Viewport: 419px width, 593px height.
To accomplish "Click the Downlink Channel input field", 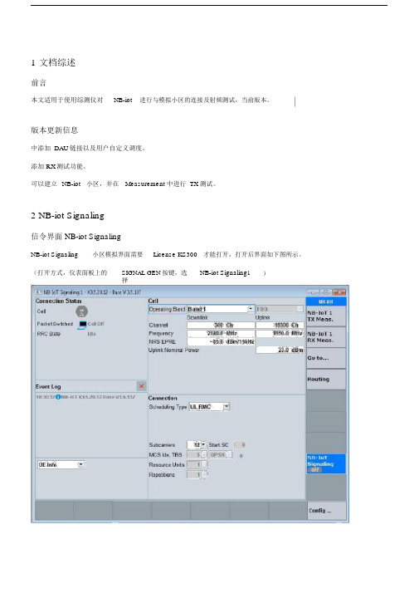I will tap(221, 326).
